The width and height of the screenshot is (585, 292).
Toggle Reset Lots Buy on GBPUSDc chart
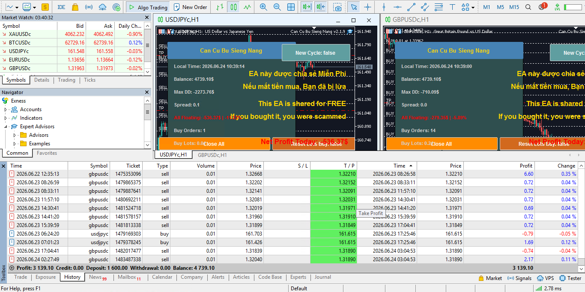[542, 144]
